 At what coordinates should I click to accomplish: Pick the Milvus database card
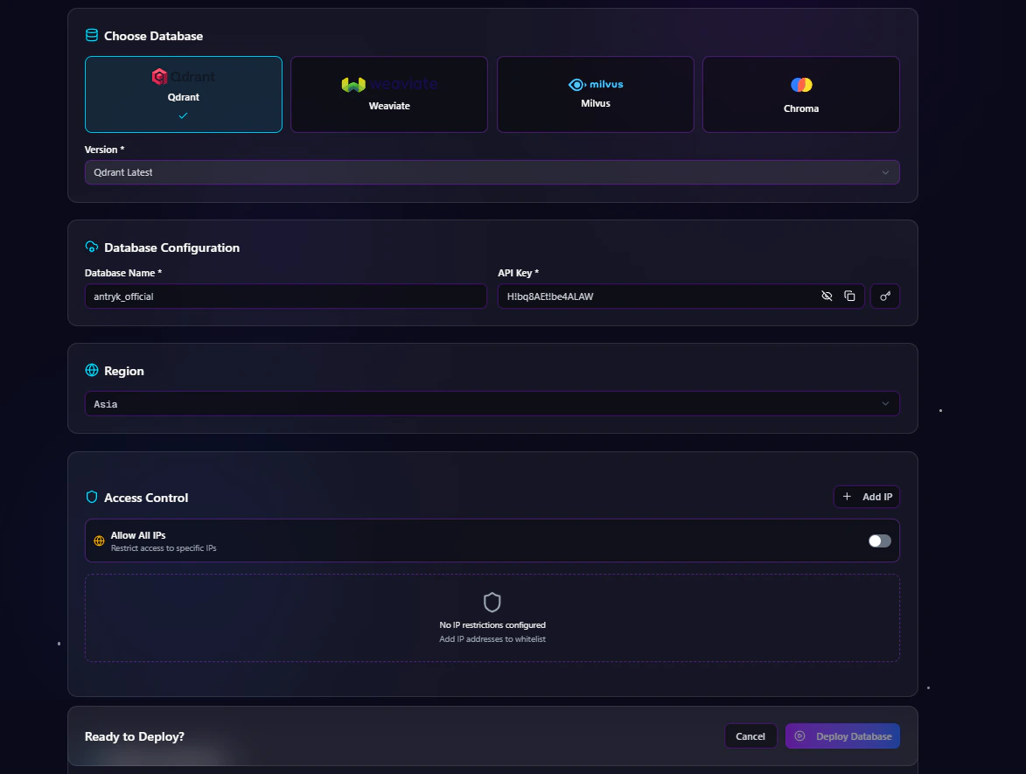pos(596,94)
